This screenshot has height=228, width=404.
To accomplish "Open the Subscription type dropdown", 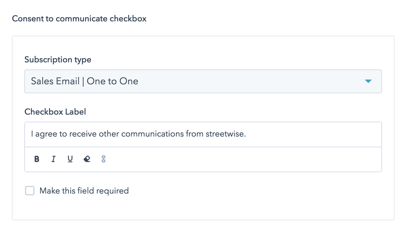I will coord(203,81).
